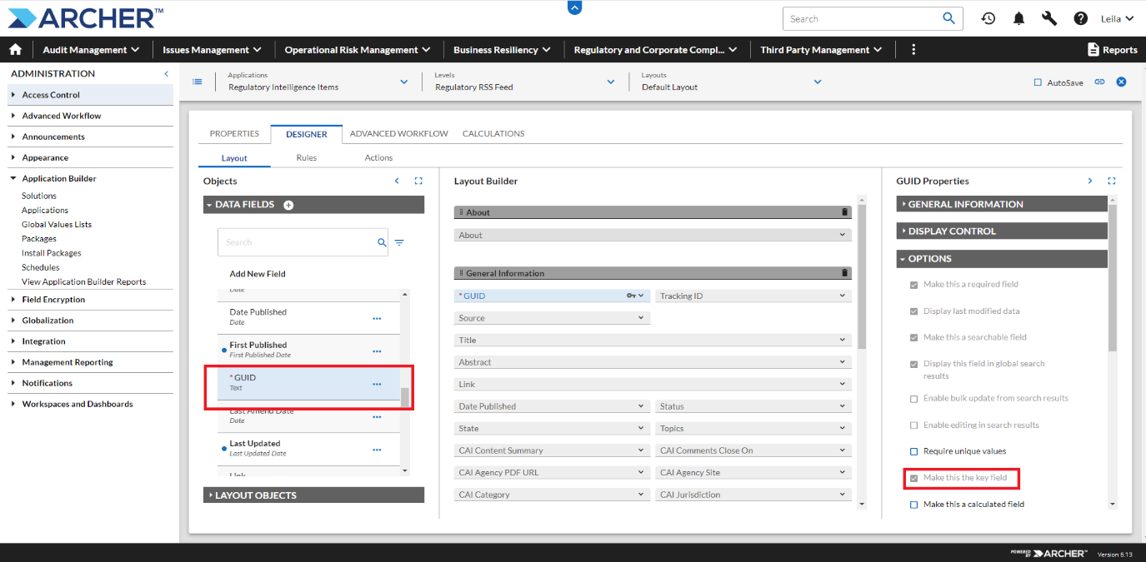Maximize the GUID Properties panel icon
Viewport: 1146px width, 562px height.
click(x=1111, y=181)
